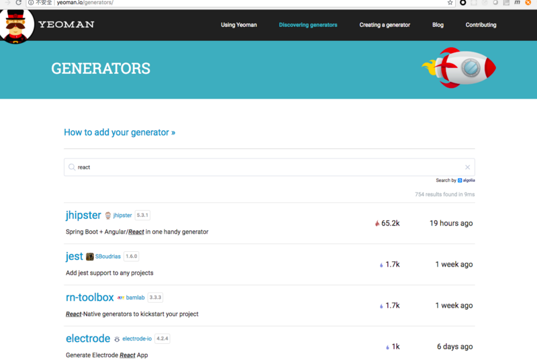Viewport: 537px width, 360px height.
Task: Click the 65.2k install count
Action: (391, 224)
